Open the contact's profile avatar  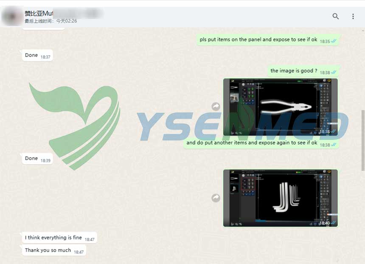click(x=11, y=17)
